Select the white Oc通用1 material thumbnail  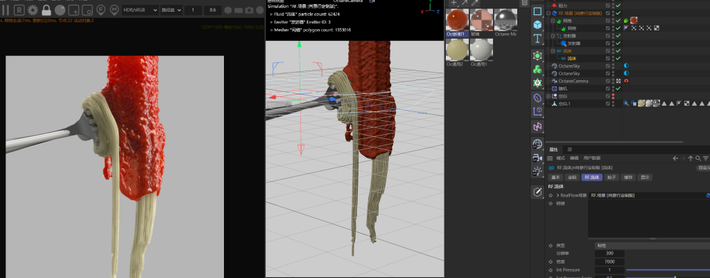tap(481, 50)
